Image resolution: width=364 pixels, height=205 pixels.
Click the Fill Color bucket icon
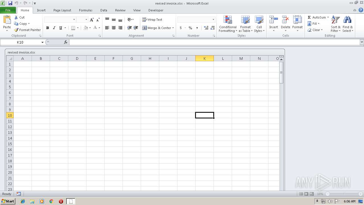[86, 28]
